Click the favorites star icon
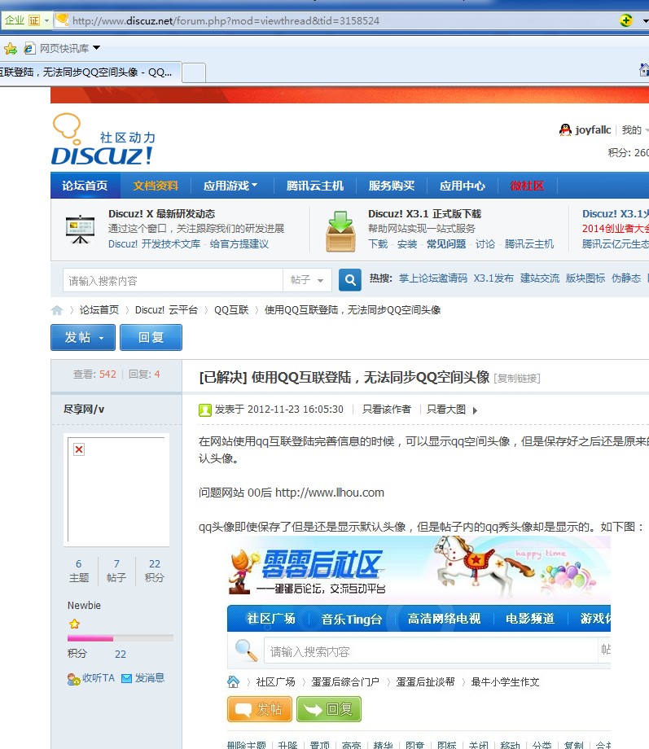The width and height of the screenshot is (649, 749). pyautogui.click(x=10, y=48)
